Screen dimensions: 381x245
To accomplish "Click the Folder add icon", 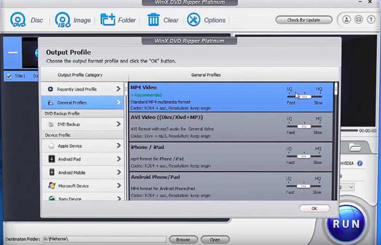I will 108,20.
